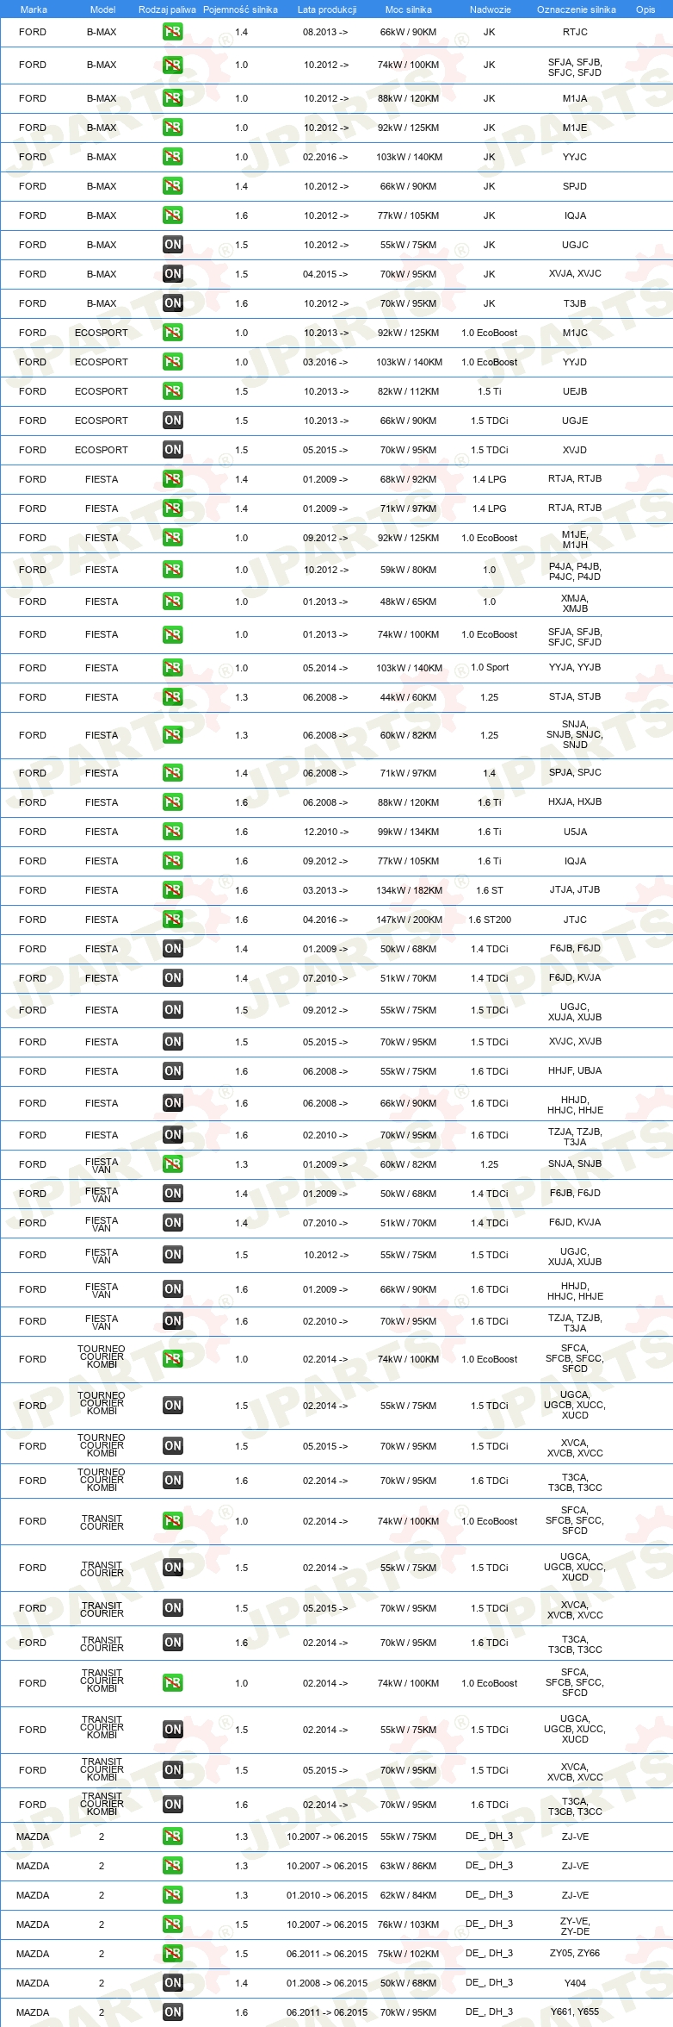
Task: Click the Marka column header
Action: [x=34, y=9]
